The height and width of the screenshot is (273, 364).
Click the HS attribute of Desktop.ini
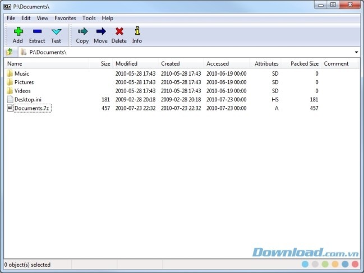[x=275, y=100]
